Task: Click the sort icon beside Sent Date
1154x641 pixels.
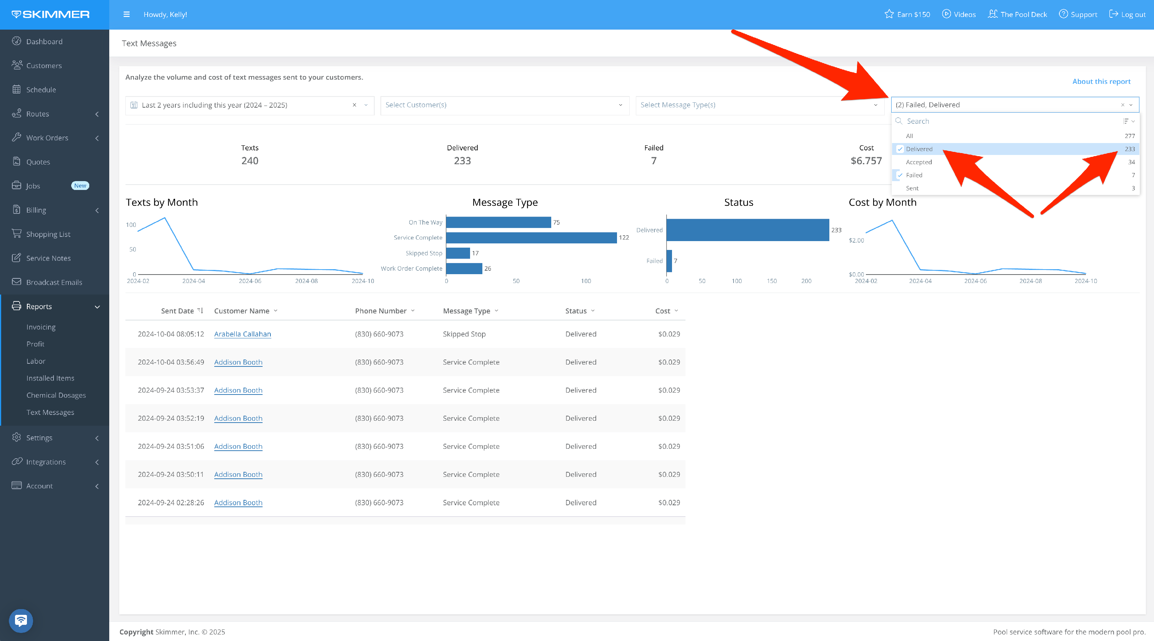Action: pyautogui.click(x=200, y=310)
